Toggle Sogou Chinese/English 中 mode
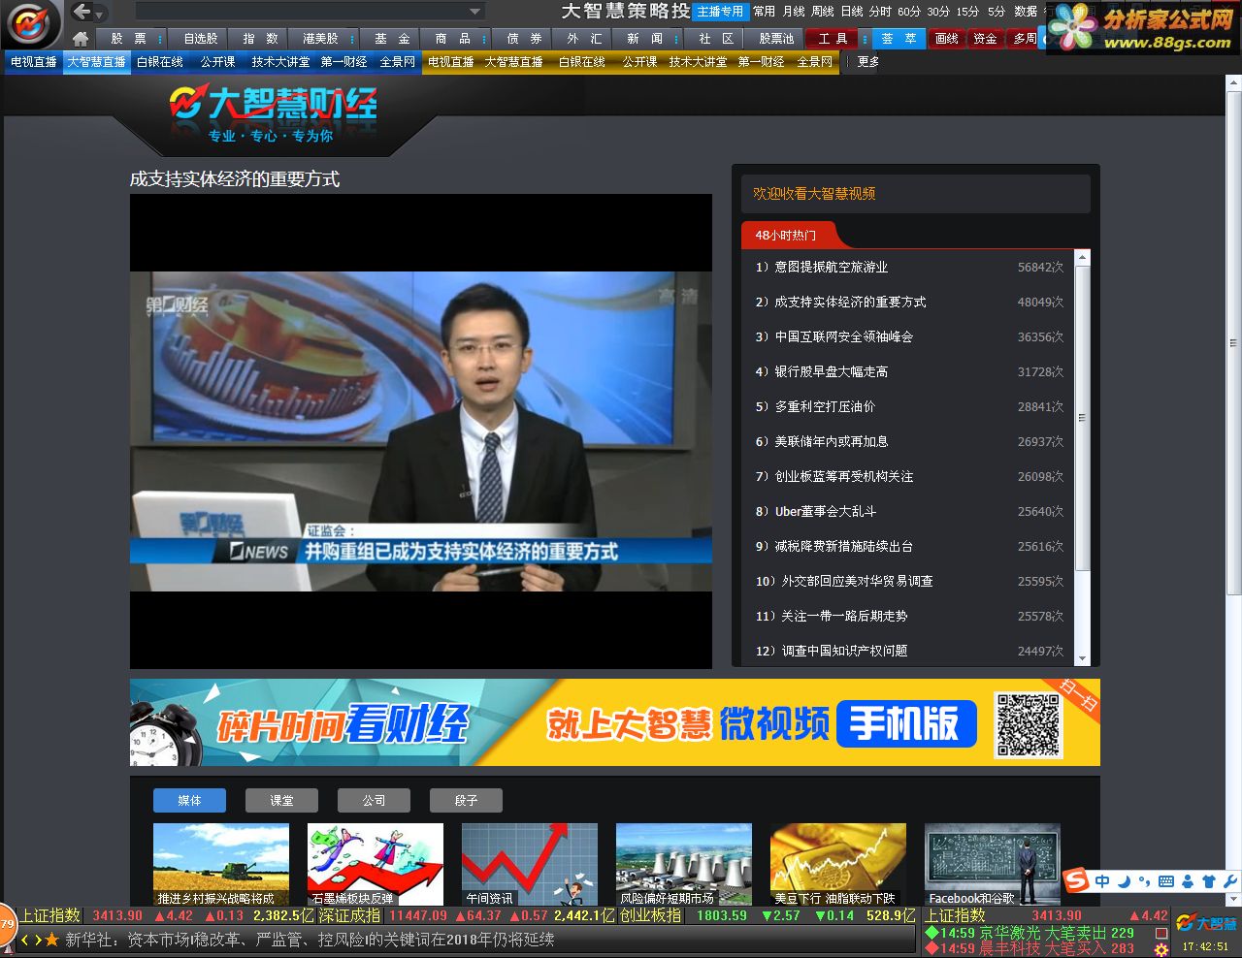The width and height of the screenshot is (1242, 958). click(1102, 881)
